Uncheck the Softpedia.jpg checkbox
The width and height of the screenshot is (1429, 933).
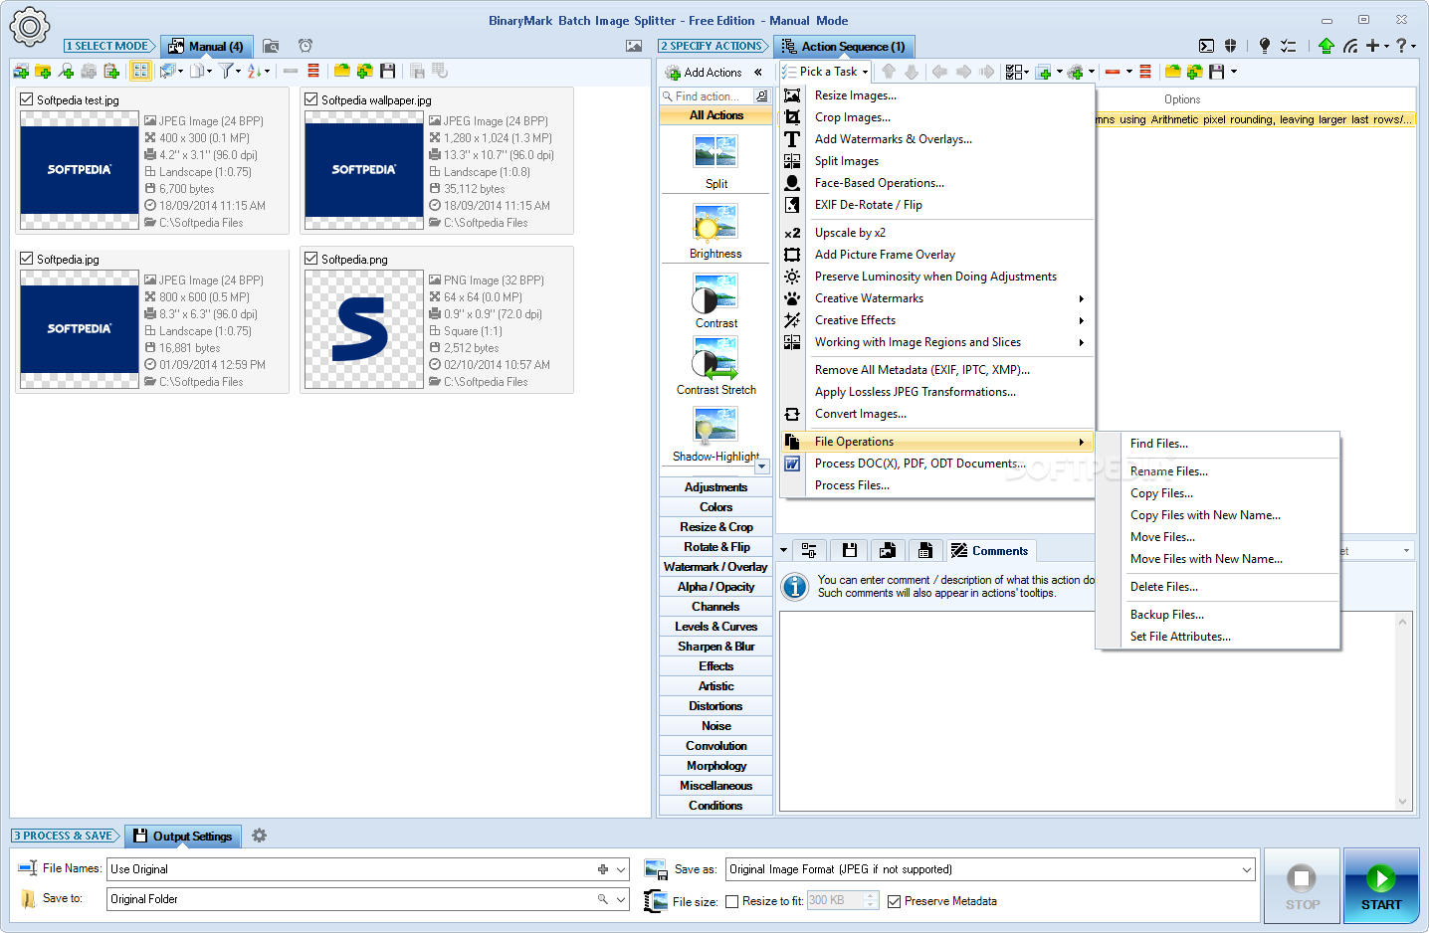[x=27, y=259]
